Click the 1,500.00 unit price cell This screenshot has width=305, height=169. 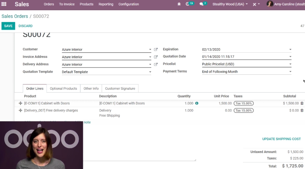coord(225,103)
